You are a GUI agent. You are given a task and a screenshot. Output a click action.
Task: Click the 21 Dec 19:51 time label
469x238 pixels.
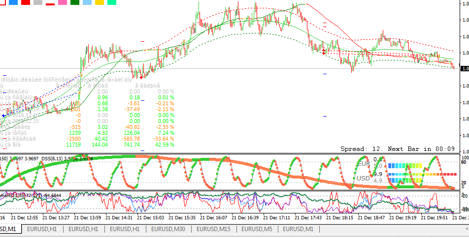click(434, 218)
